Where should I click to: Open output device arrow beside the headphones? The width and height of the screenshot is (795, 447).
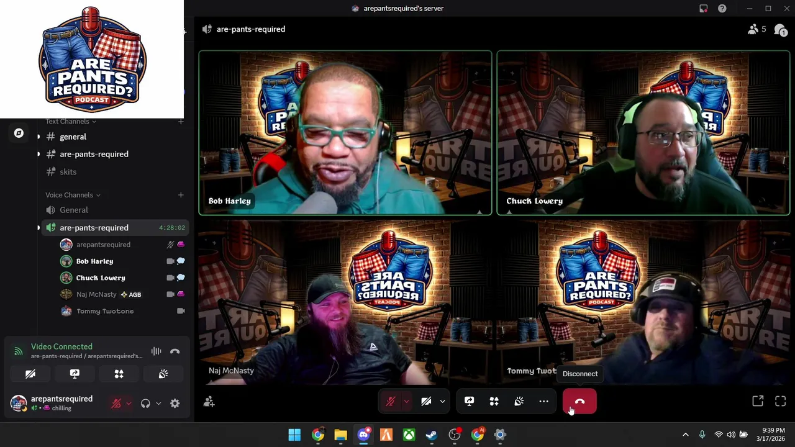pyautogui.click(x=158, y=404)
